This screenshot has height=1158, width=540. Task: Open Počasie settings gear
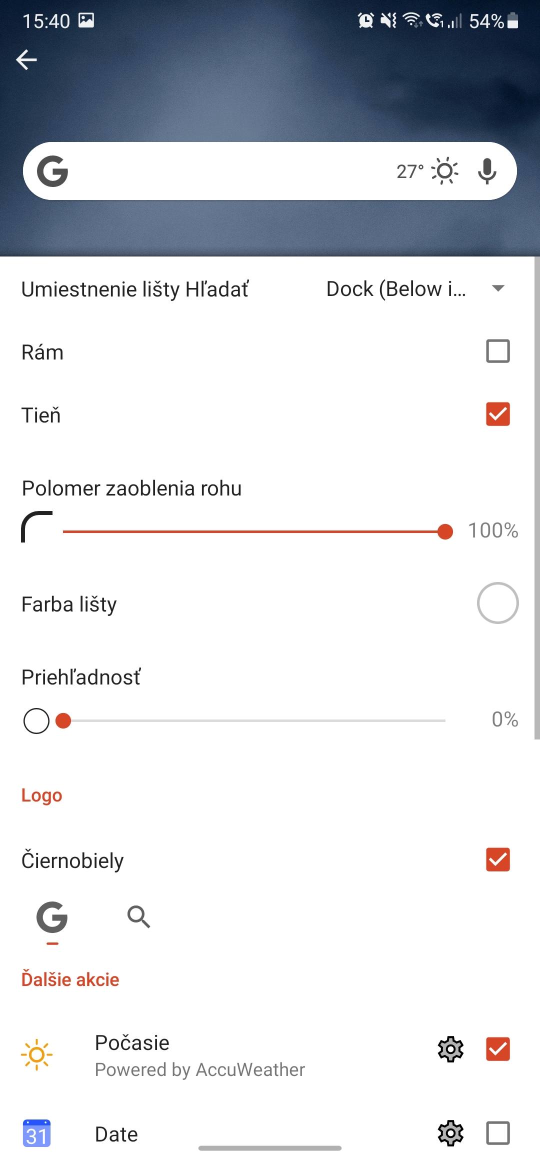pyautogui.click(x=450, y=1049)
